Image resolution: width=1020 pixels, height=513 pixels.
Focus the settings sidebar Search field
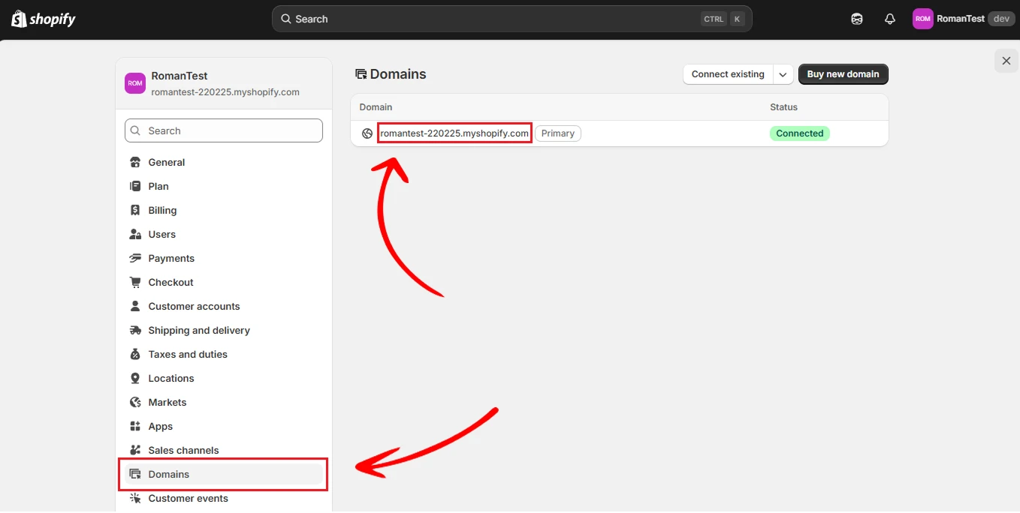(224, 130)
